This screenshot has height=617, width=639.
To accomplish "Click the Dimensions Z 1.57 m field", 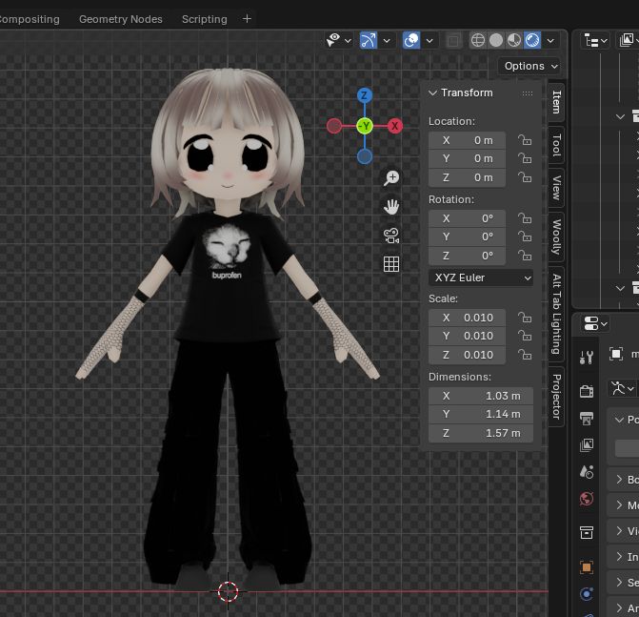I will click(481, 433).
